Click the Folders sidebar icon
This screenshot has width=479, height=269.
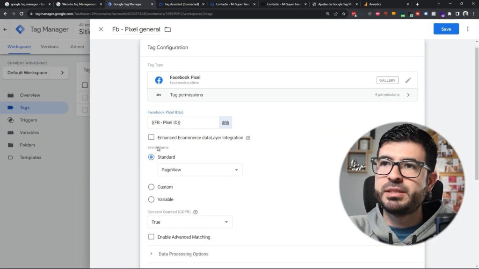point(11,145)
